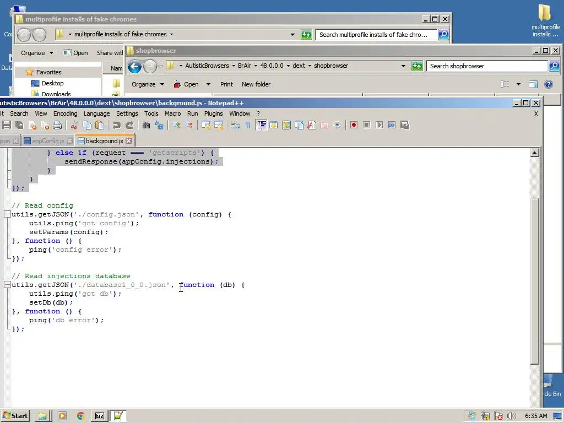The image size is (564, 423).
Task: Refresh the shopbrowser address bar
Action: coord(417,66)
